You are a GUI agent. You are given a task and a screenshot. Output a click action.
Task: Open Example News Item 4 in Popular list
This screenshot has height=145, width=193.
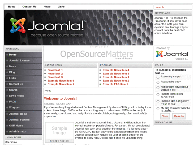(x=116, y=70)
